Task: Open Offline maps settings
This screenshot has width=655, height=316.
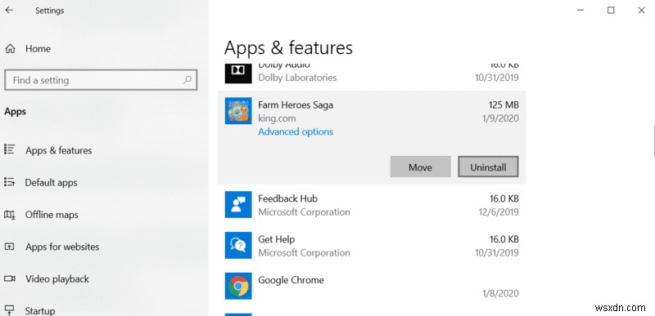Action: [52, 215]
